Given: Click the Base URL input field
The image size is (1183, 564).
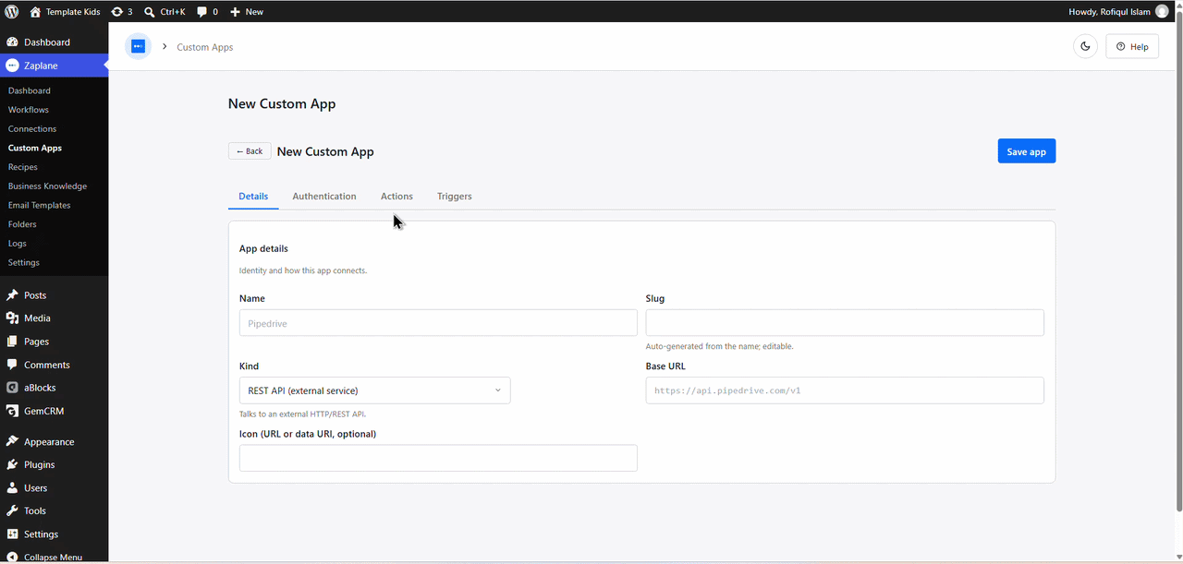Looking at the screenshot, I should pos(845,390).
